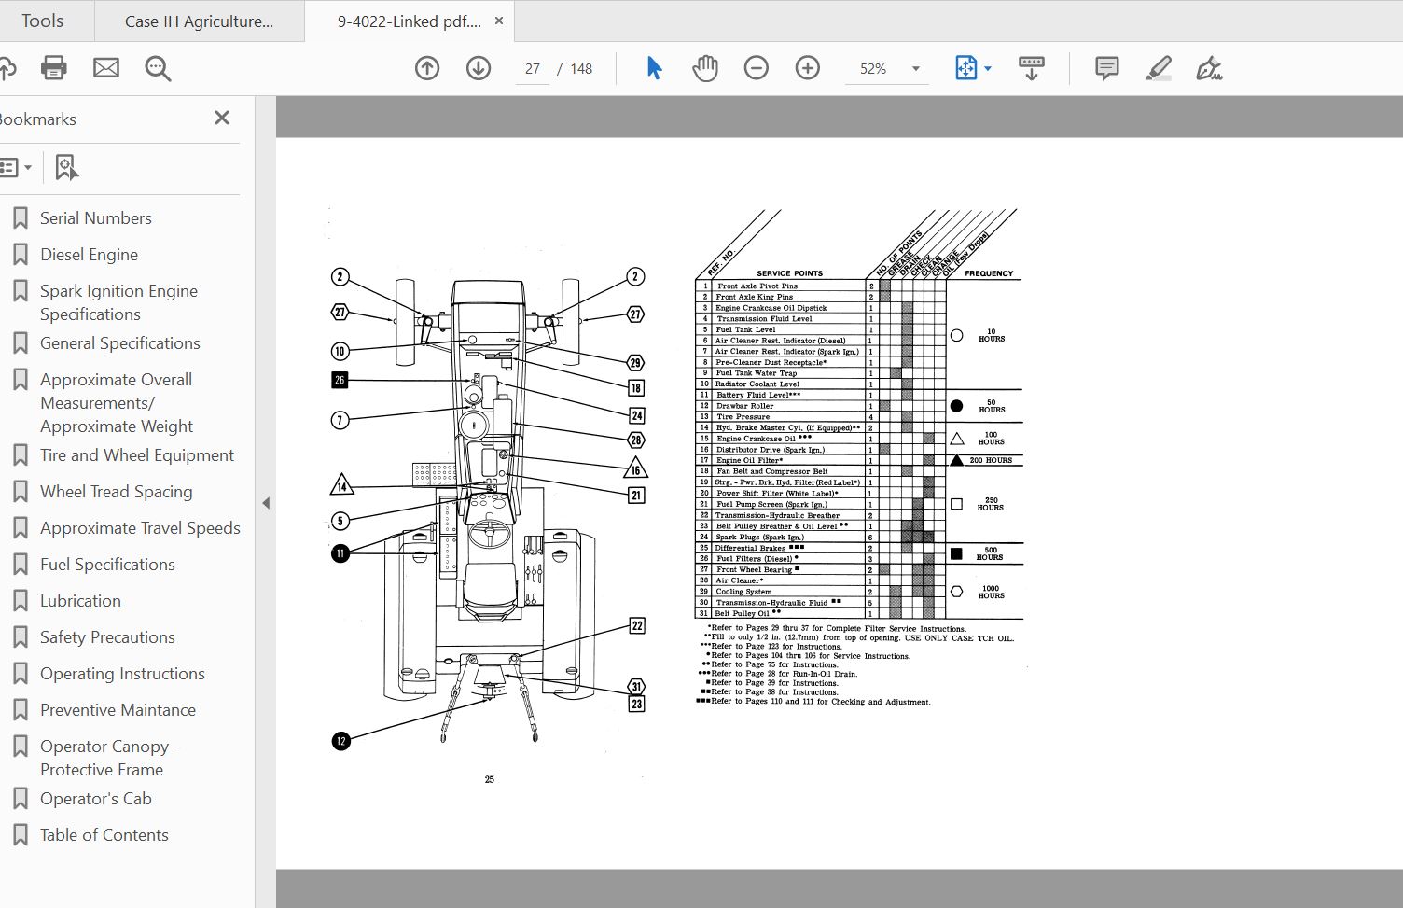Zoom in with plus icon

[808, 68]
